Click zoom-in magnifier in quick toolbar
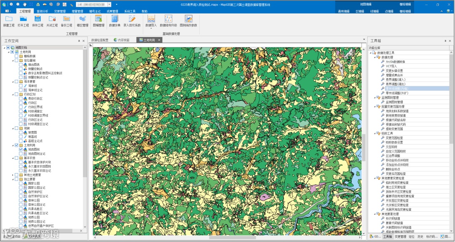Viewport: 455px width, 242px height. click(11, 4)
